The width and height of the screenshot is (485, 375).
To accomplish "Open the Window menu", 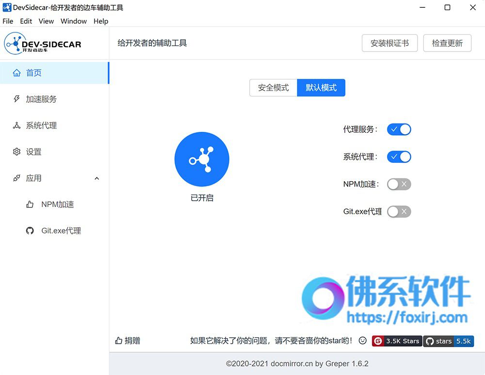I will click(74, 21).
